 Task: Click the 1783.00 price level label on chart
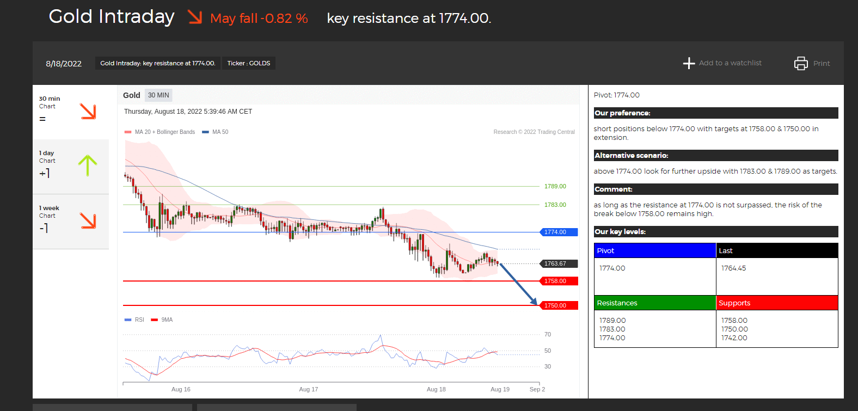pyautogui.click(x=555, y=205)
